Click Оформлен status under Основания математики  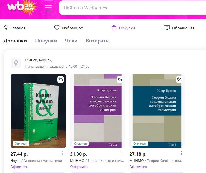pyautogui.click(x=19, y=167)
